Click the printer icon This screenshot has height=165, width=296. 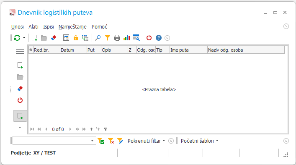click(117, 38)
